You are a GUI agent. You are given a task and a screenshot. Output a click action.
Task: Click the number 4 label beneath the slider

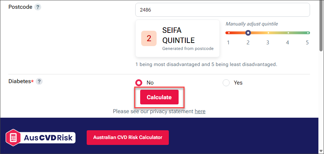coord(287,43)
